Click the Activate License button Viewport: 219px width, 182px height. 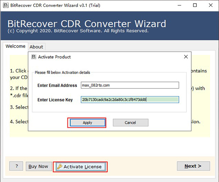80,167
